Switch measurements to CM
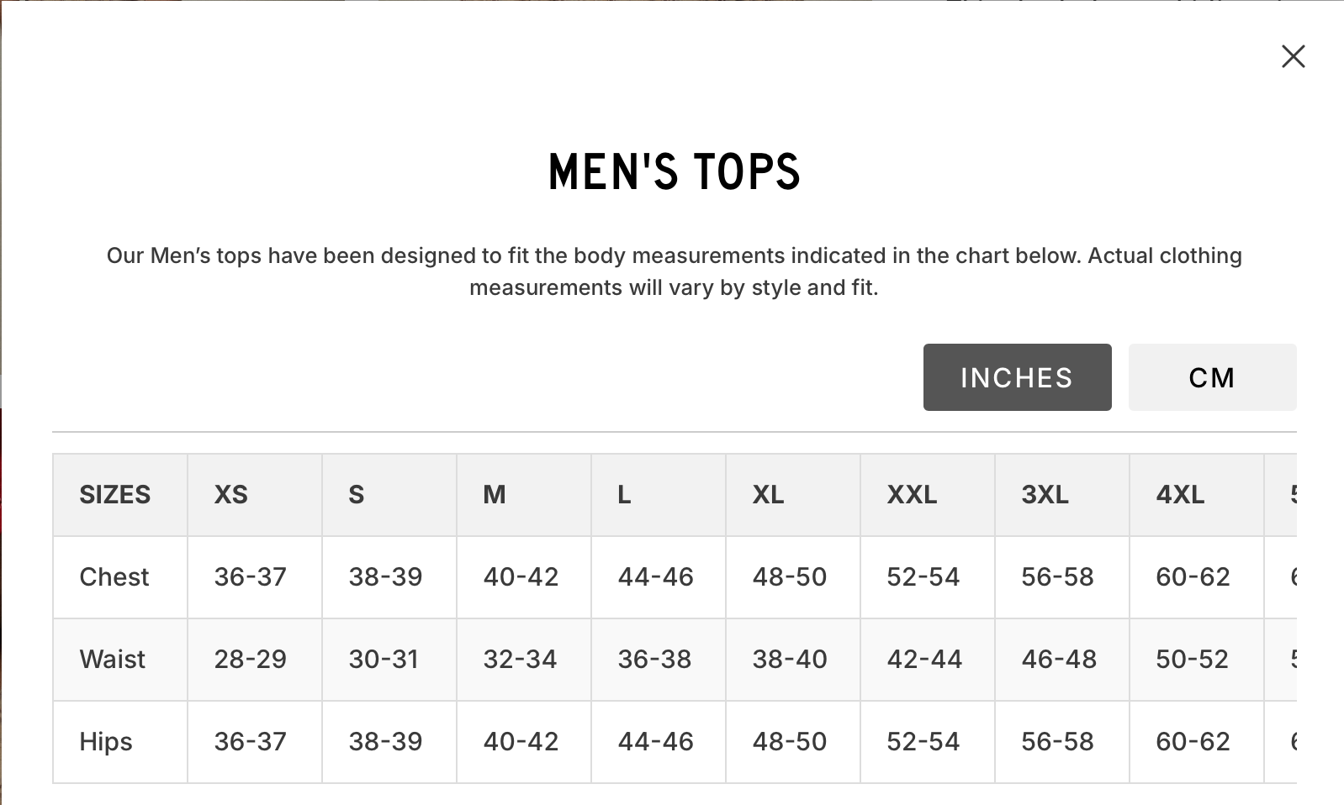 [1212, 377]
